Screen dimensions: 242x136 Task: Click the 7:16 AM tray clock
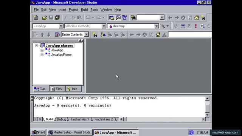tap(202, 133)
